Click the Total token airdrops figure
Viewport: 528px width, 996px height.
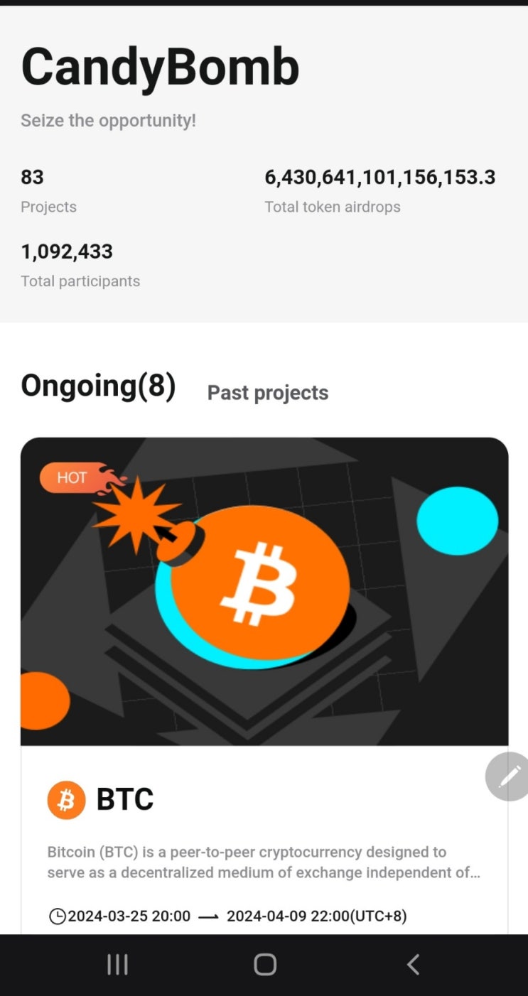pyautogui.click(x=379, y=177)
